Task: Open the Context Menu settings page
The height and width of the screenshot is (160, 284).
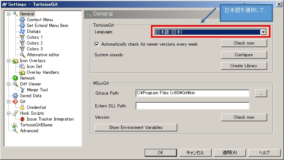Action: (40, 20)
